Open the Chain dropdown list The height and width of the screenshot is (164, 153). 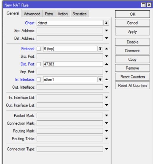click(x=106, y=23)
